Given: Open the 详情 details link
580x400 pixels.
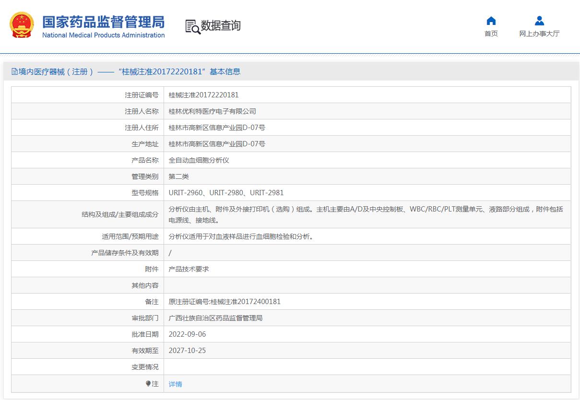Looking at the screenshot, I should coord(176,384).
